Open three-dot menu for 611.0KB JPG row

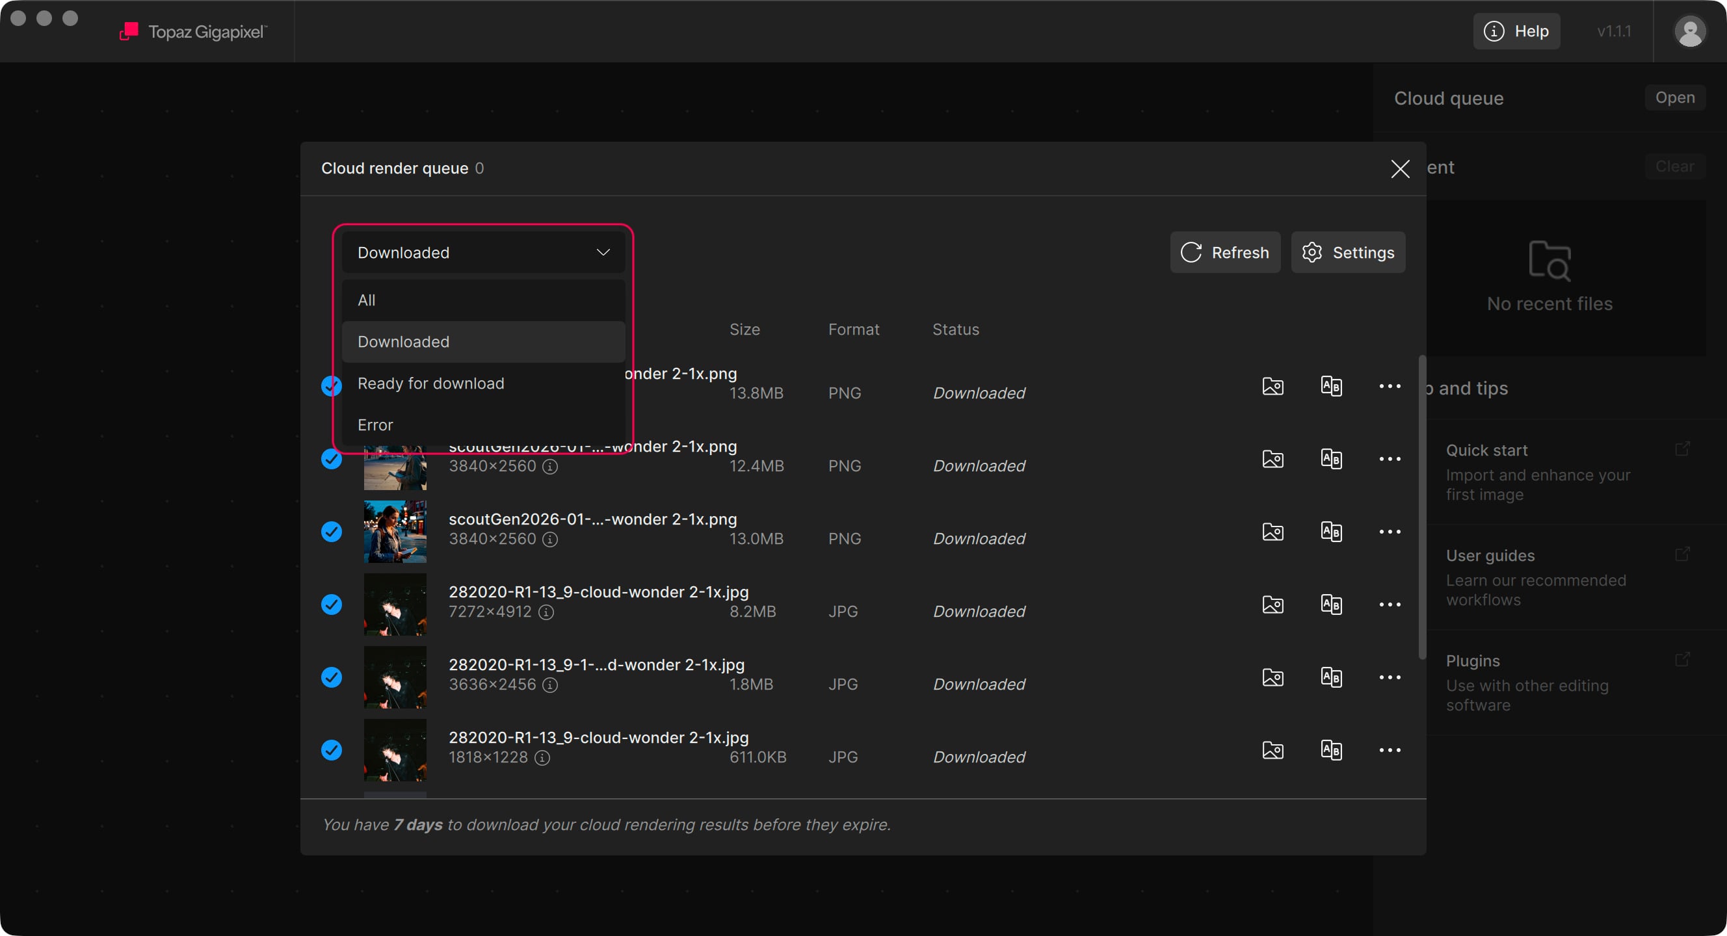[x=1389, y=750]
